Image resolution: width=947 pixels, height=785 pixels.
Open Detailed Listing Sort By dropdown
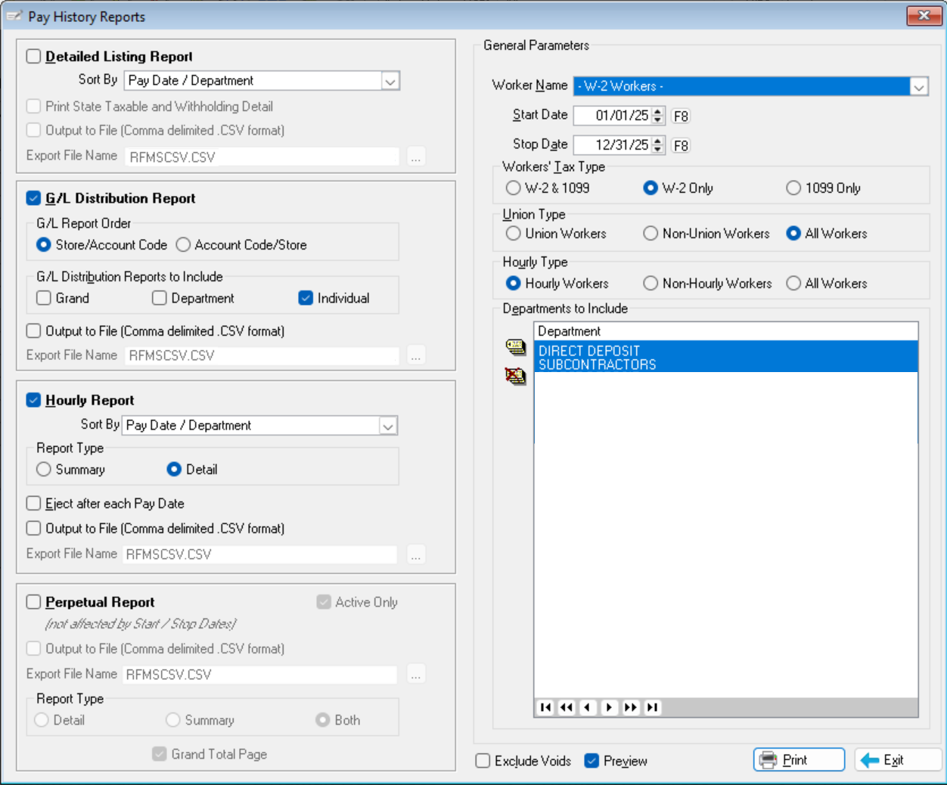click(x=390, y=81)
